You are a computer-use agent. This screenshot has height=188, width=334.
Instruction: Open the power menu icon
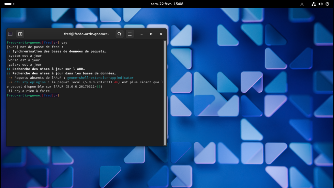(x=327, y=4)
